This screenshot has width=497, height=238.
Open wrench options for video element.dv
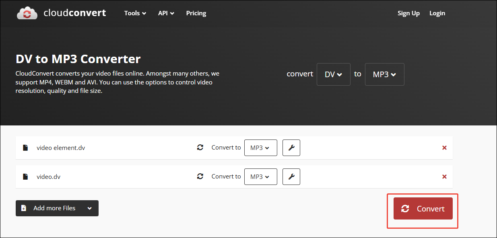click(x=291, y=148)
